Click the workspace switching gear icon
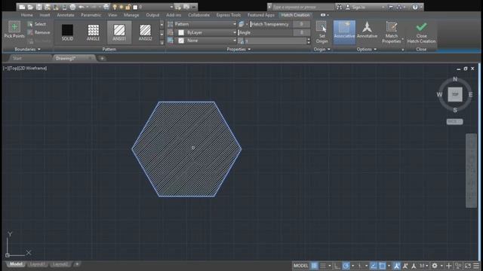The image size is (483, 271). (435, 266)
